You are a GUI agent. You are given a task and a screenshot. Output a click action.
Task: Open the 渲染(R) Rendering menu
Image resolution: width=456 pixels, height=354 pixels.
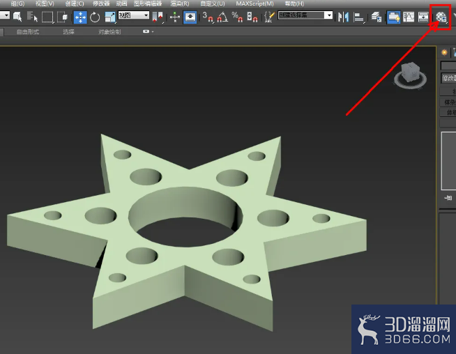click(180, 3)
